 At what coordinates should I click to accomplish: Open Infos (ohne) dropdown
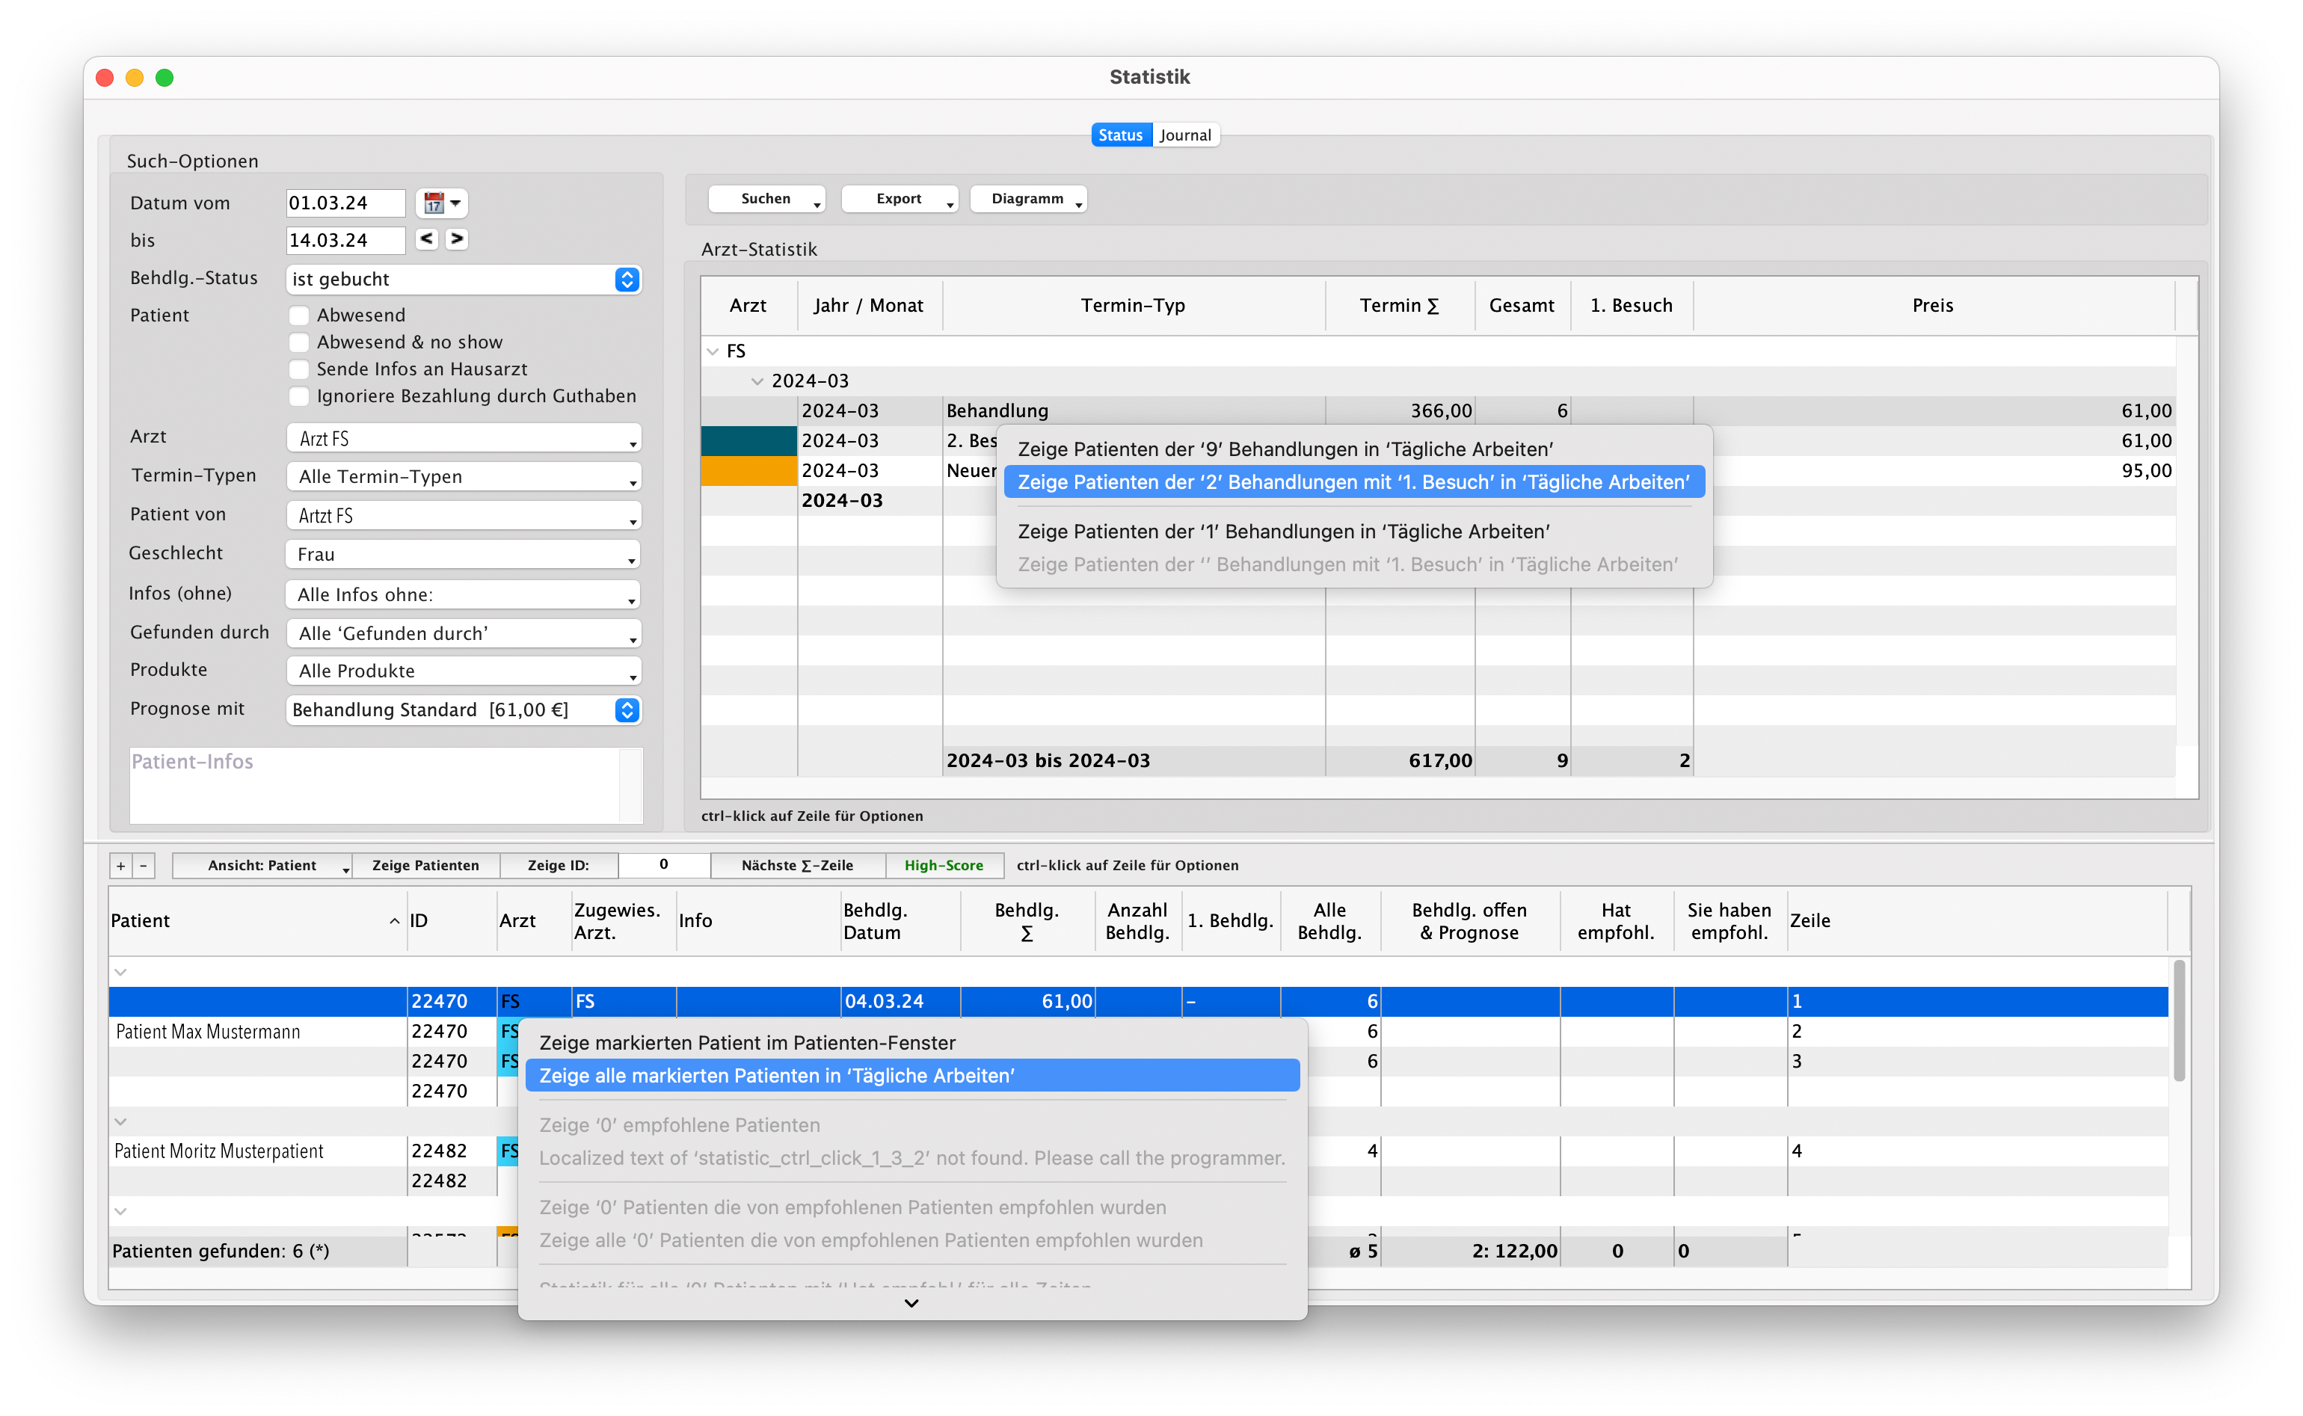click(x=464, y=594)
